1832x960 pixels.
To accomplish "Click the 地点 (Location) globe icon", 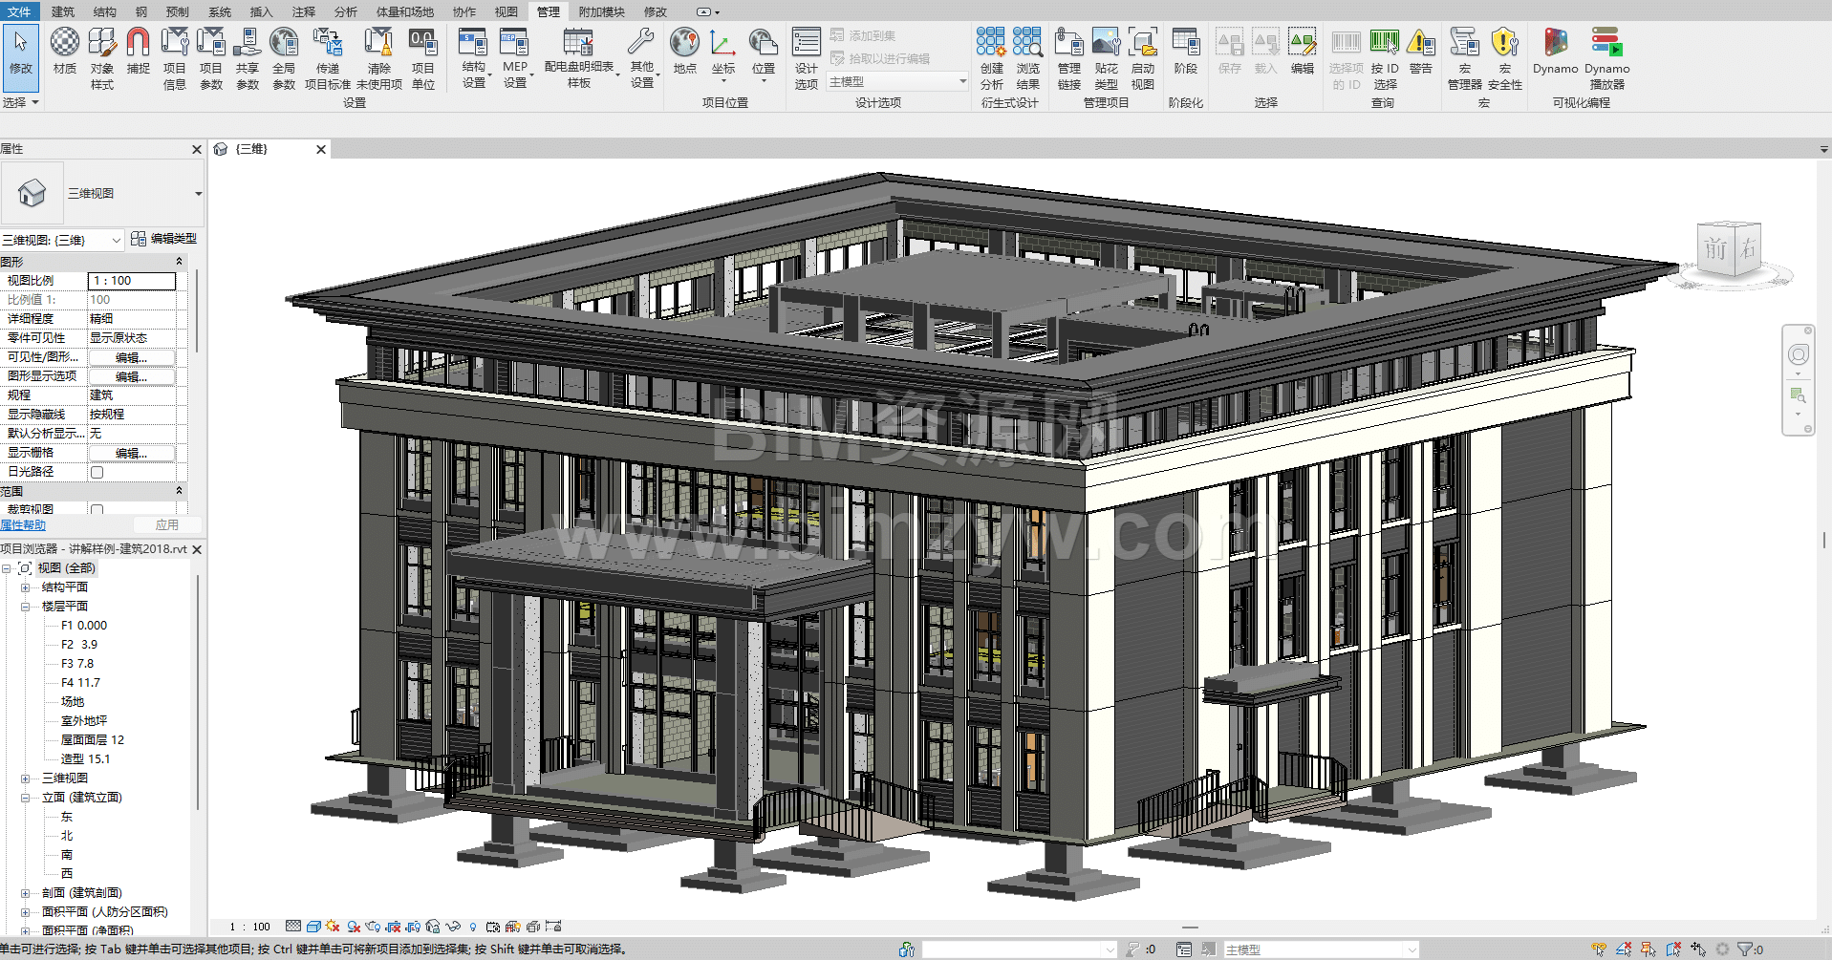I will coord(684,44).
